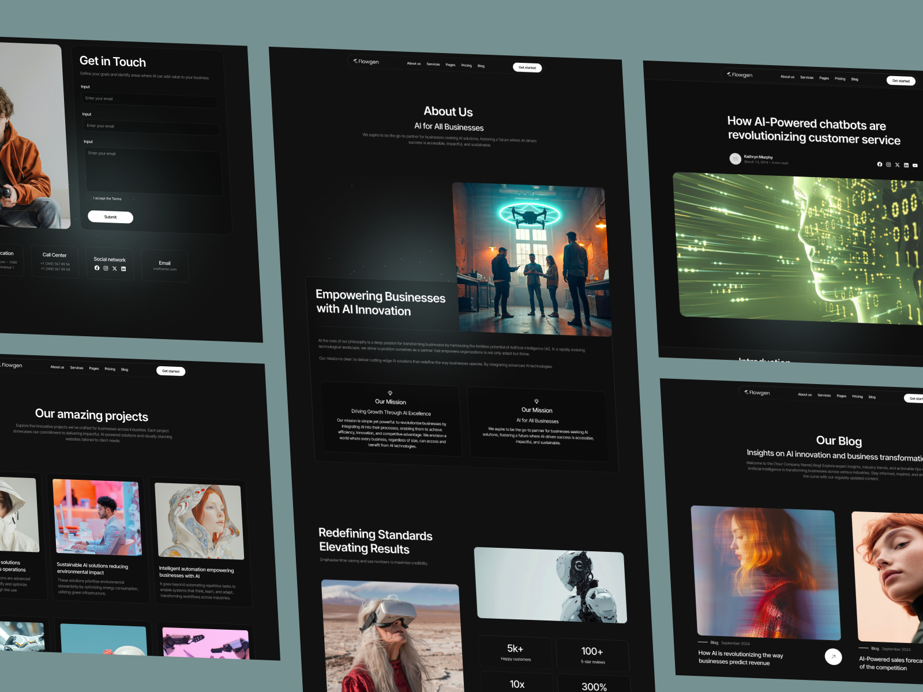Open Sustainable AI solutions project image

97,517
